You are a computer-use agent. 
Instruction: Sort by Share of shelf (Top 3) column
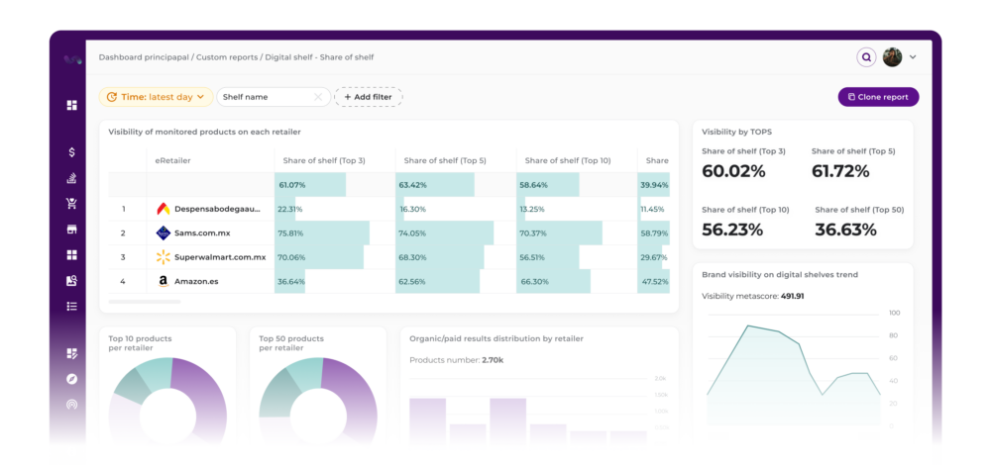(324, 160)
